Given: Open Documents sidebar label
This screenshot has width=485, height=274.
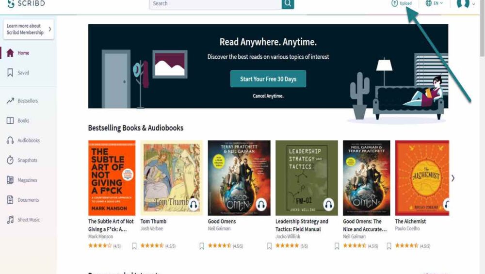Looking at the screenshot, I should 28,200.
